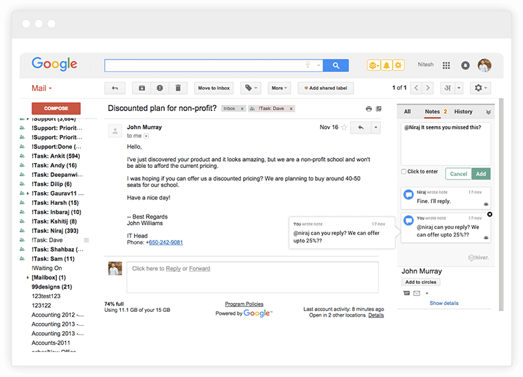The image size is (523, 377).
Task: Expand the [Mailbox] label tree
Action: [x=27, y=278]
